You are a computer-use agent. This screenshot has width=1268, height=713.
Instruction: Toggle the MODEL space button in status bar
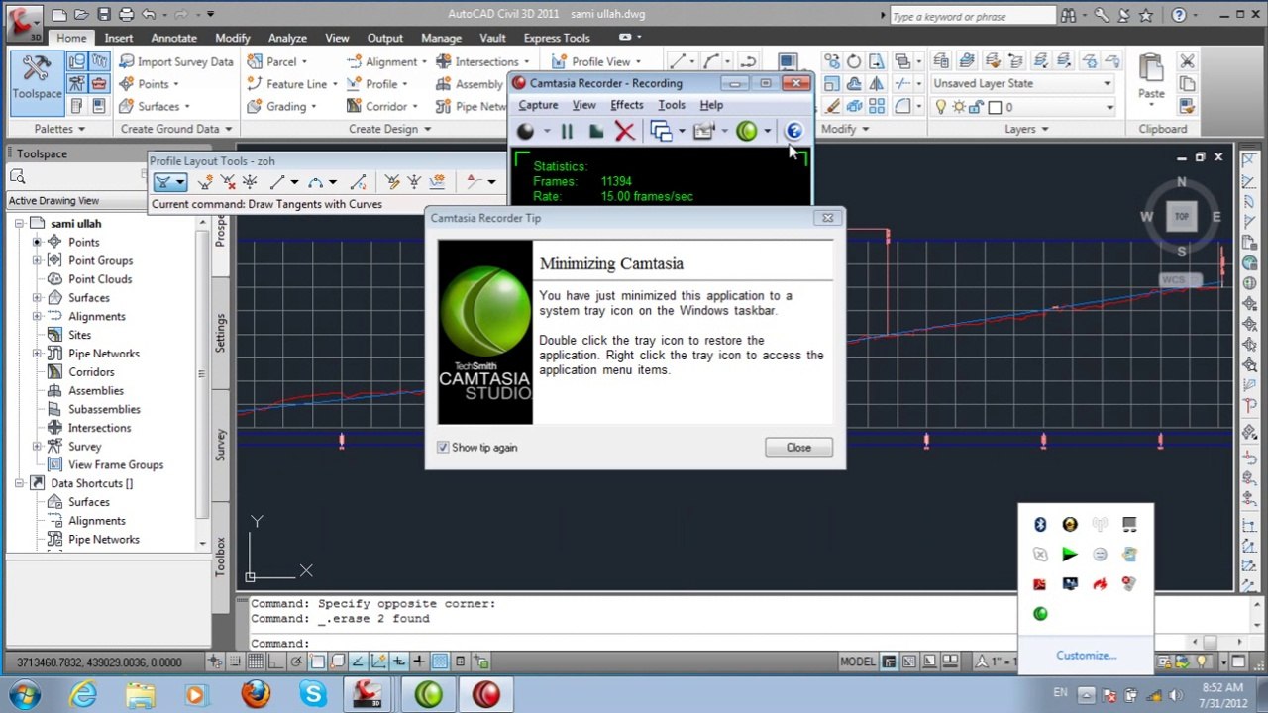click(858, 662)
